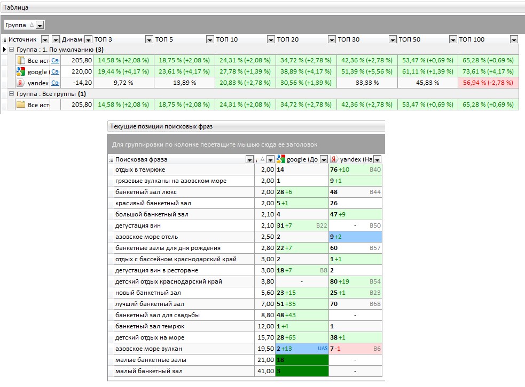
Task: Open the Динамика column filter dropdown
Action: click(89, 40)
